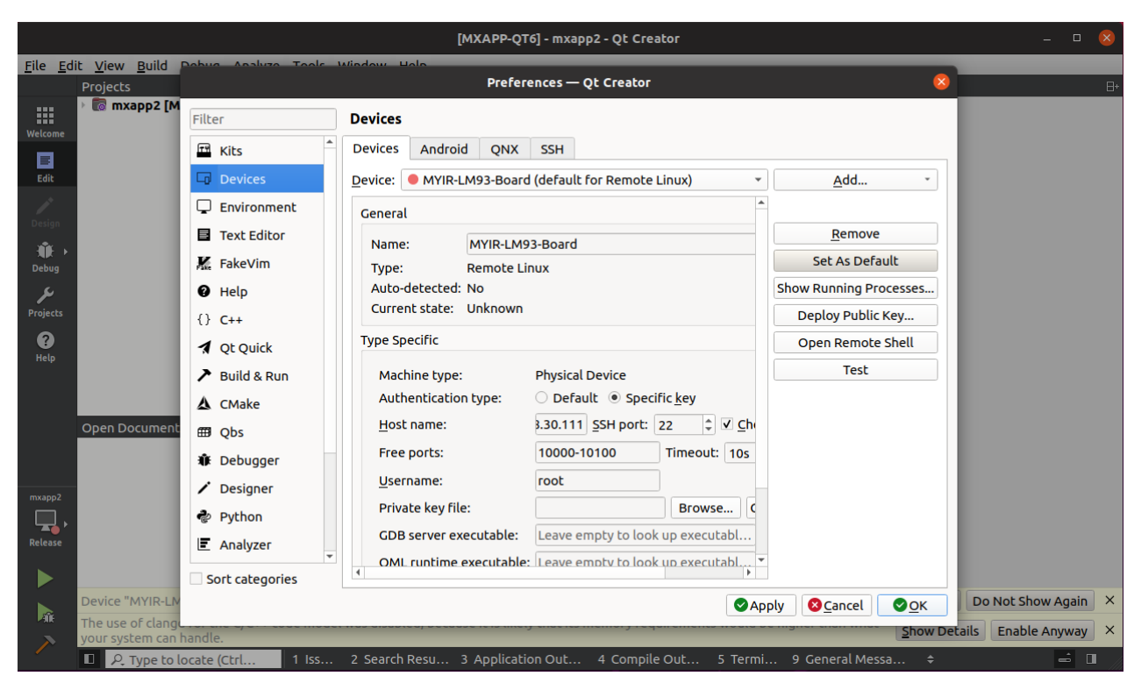
Task: Open the Build menu
Action: [x=152, y=66]
